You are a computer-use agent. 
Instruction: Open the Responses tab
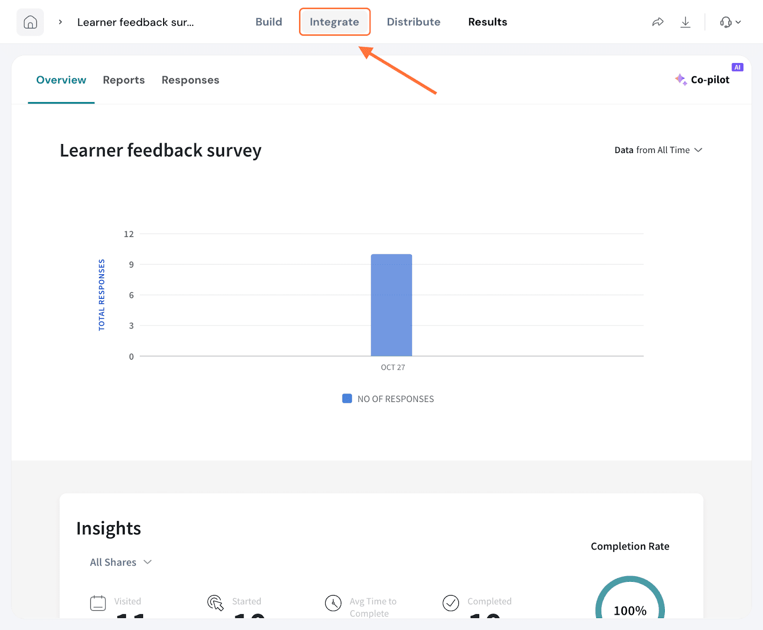coord(190,80)
